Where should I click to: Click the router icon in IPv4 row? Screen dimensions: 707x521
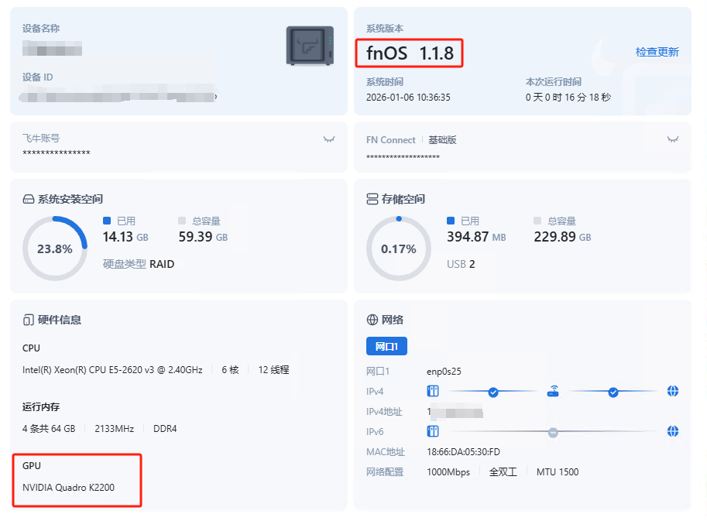click(553, 391)
